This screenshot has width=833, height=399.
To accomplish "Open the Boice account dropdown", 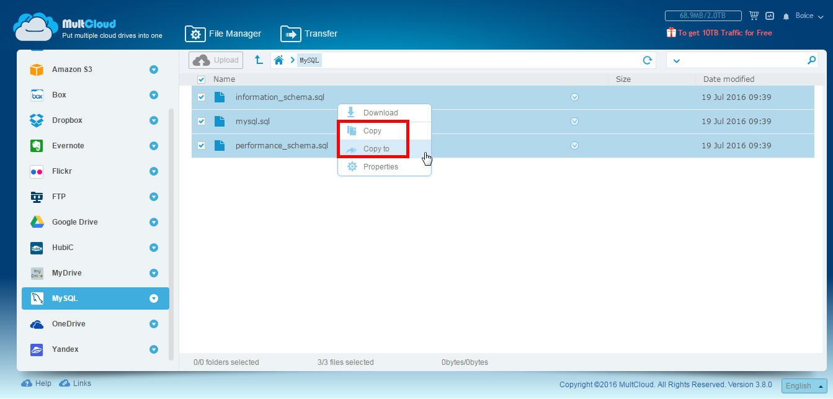I will click(x=809, y=16).
